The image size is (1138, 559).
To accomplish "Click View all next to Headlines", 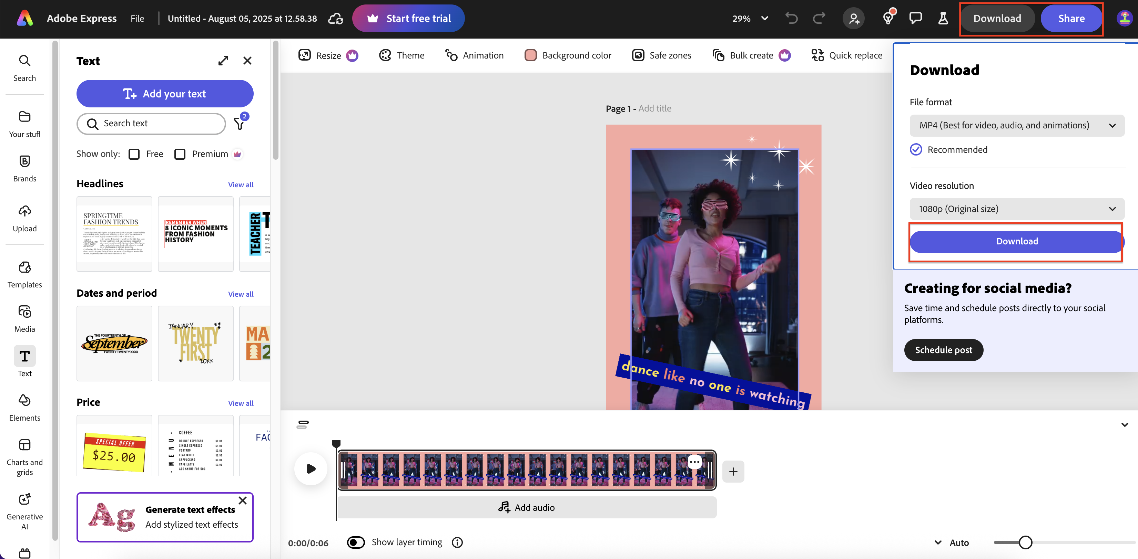I will point(240,184).
